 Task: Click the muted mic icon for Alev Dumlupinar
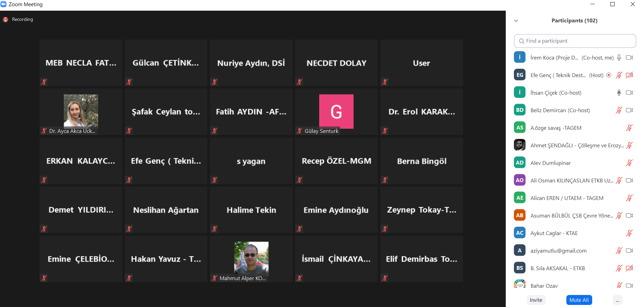(x=629, y=163)
